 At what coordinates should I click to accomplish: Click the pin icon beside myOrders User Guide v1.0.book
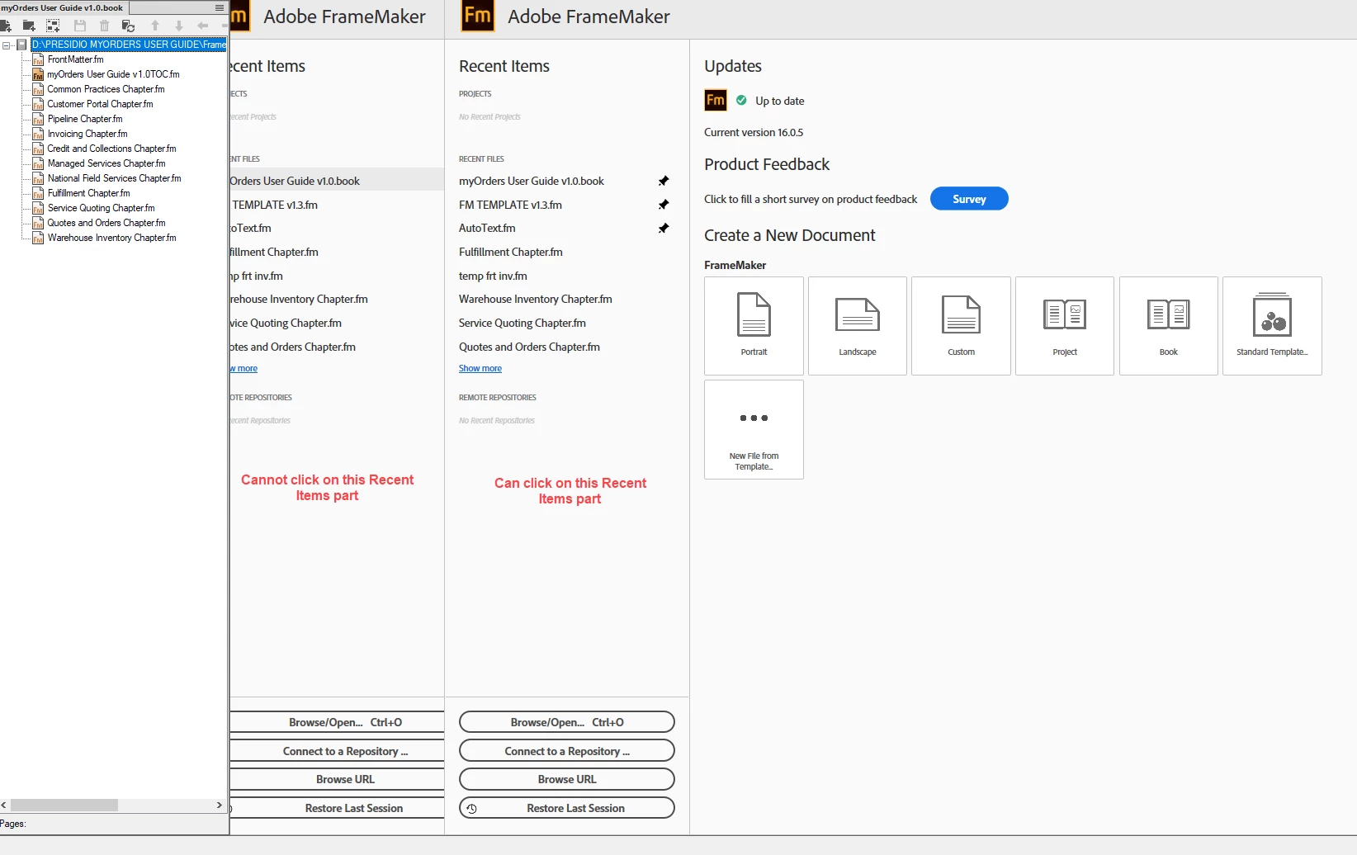pos(663,181)
